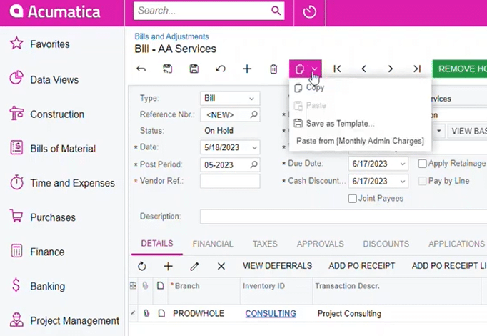Open Reference Nbr. lookup magnifier
Image resolution: width=487 pixels, height=336 pixels.
click(x=253, y=114)
